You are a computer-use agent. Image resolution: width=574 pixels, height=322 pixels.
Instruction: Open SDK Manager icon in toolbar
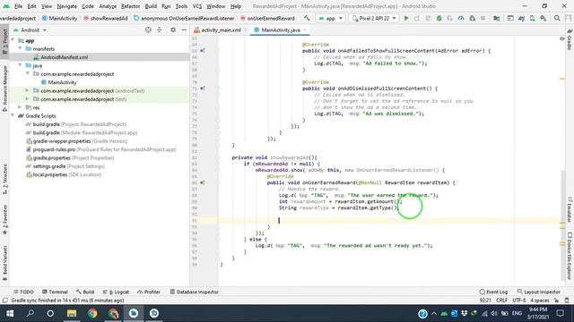point(544,18)
